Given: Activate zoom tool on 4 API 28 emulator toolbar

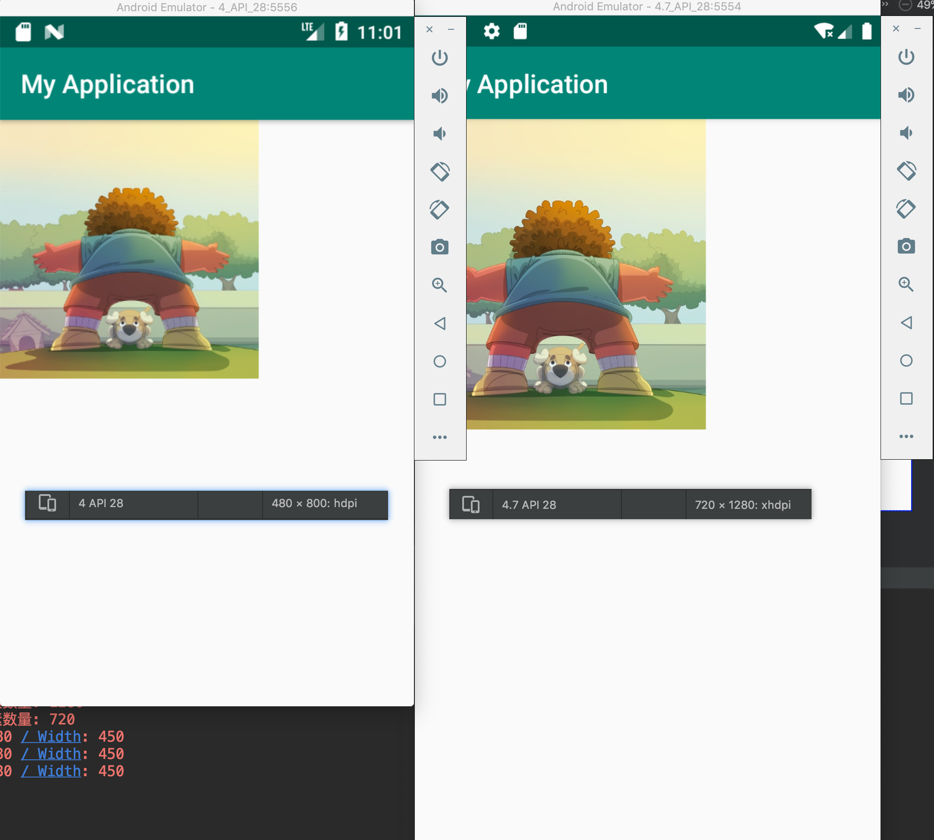Looking at the screenshot, I should (x=439, y=285).
